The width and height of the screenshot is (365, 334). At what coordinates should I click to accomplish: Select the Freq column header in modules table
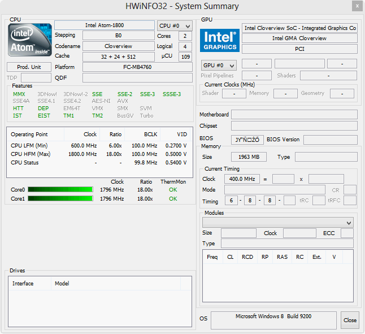[x=212, y=257]
